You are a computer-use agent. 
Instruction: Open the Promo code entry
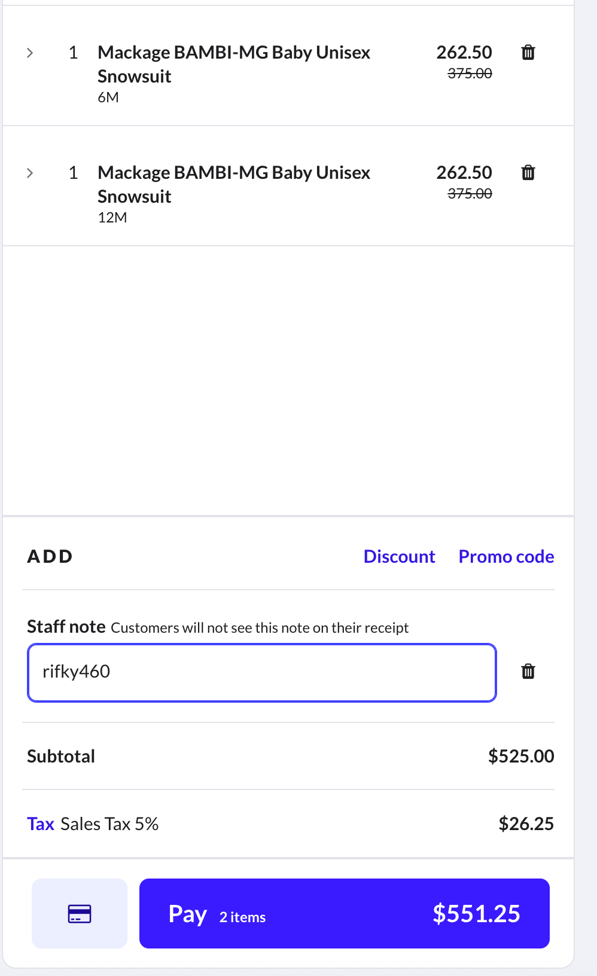pyautogui.click(x=506, y=556)
